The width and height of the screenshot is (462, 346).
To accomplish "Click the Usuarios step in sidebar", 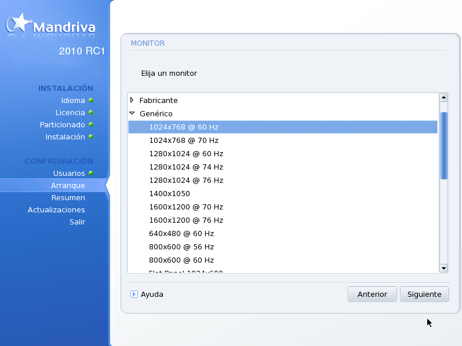I will tap(69, 174).
